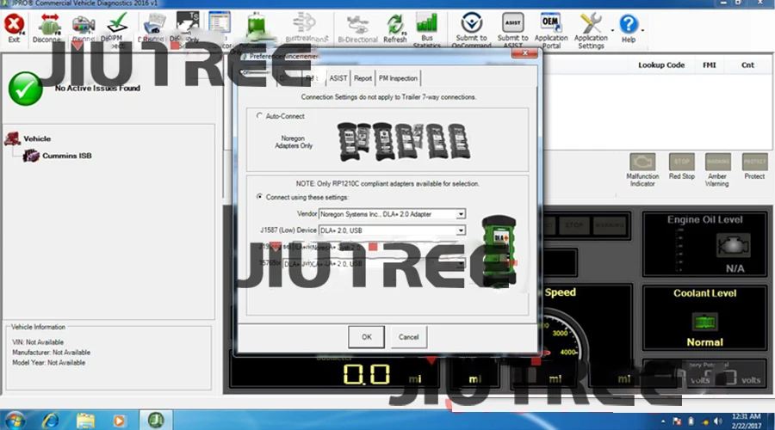
Task: Open Application Settings wrench icon
Action: (591, 23)
